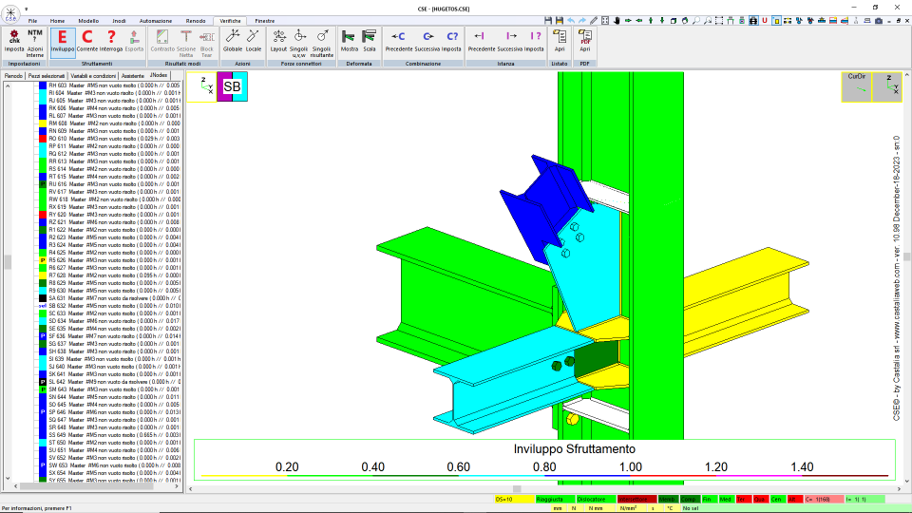Viewport: 912px width, 513px height.
Task: Click the viewport horizontal scrollbar thumb
Action: coord(517,489)
